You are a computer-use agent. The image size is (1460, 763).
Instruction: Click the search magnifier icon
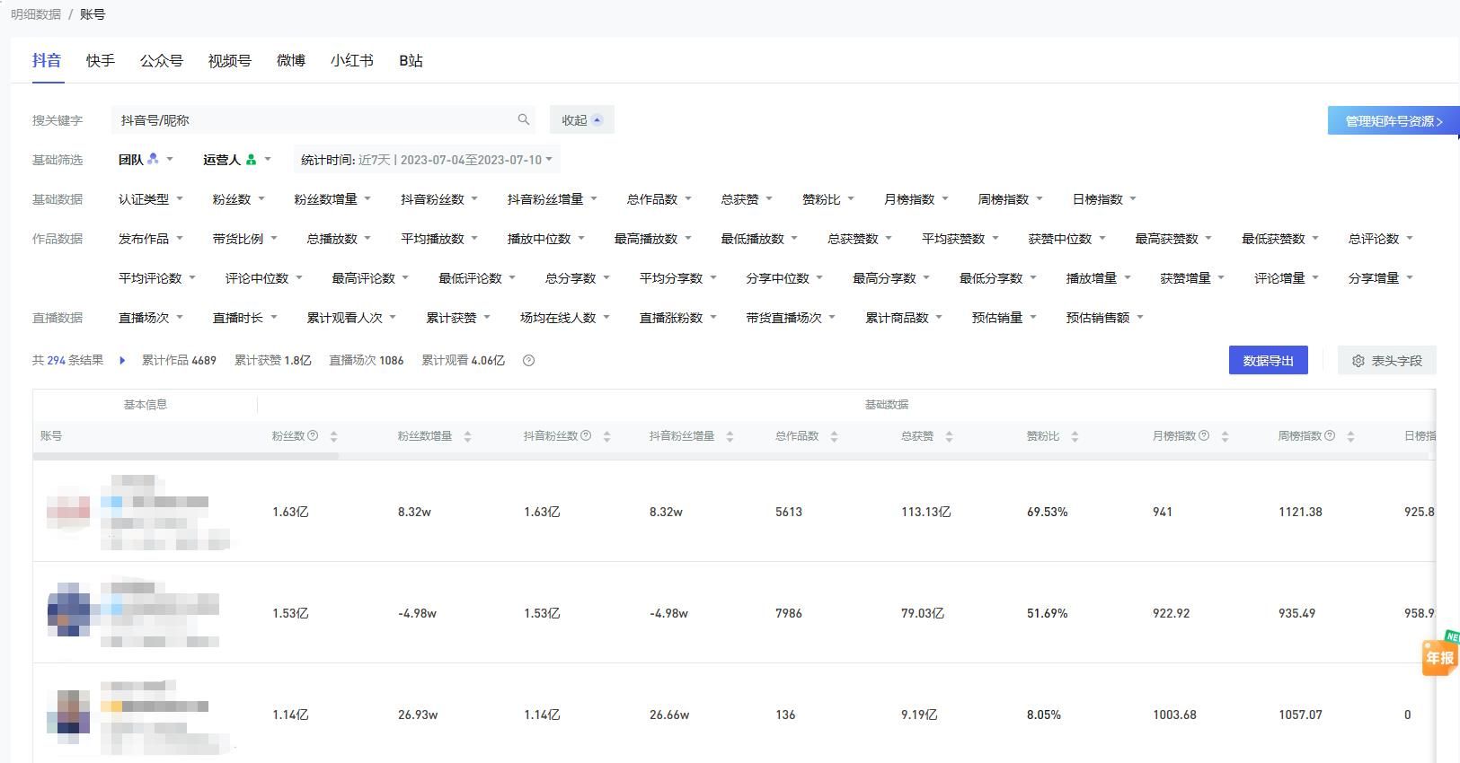point(523,119)
